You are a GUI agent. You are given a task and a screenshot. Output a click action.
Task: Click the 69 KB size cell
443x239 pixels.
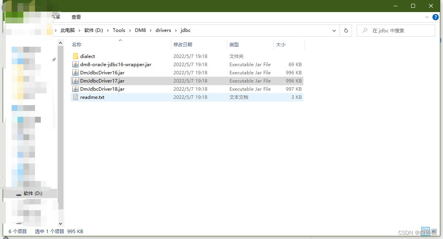tap(295, 65)
